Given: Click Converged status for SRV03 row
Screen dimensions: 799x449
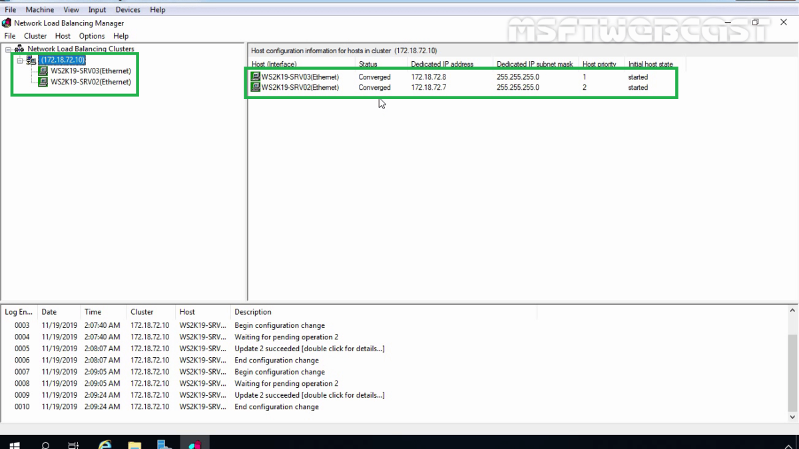Looking at the screenshot, I should 375,77.
